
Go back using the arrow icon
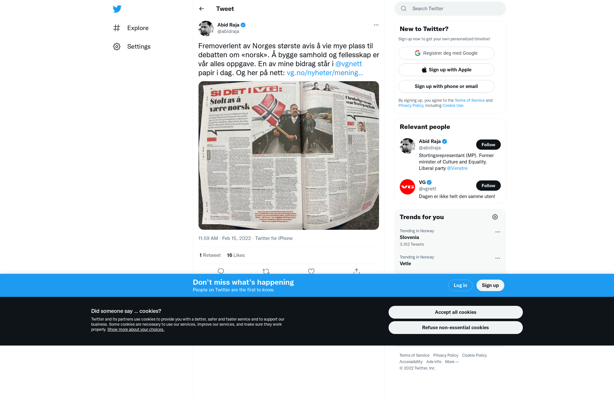pyautogui.click(x=201, y=9)
